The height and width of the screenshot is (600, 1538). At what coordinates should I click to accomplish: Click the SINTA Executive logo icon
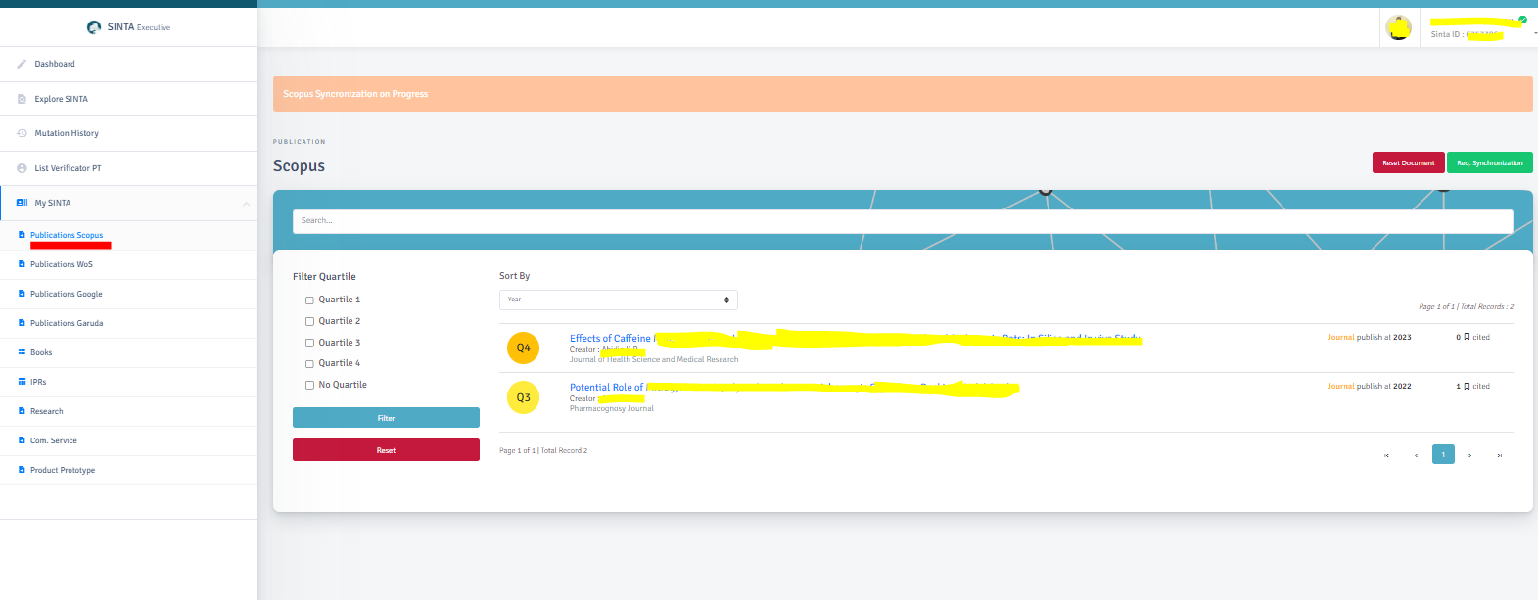[94, 27]
